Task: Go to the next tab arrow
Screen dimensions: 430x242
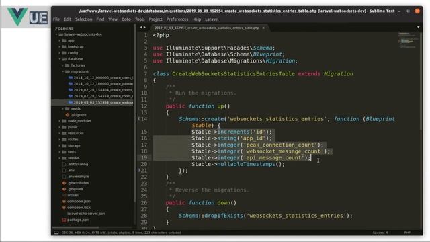Action: 145,28
